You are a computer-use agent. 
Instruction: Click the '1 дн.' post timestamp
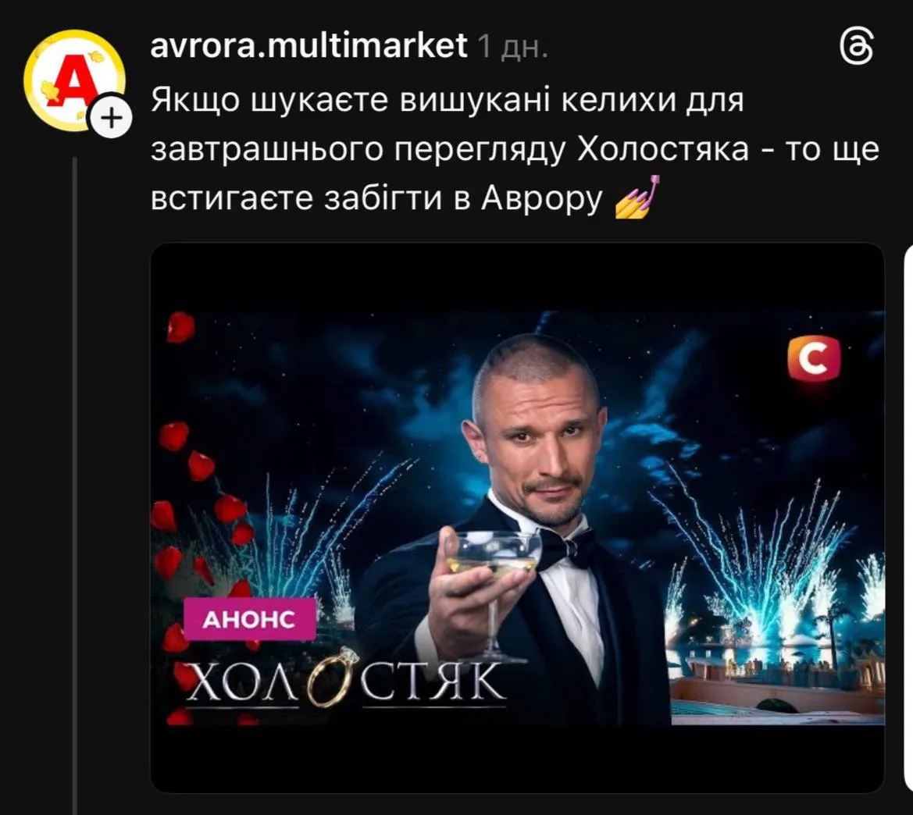point(512,47)
